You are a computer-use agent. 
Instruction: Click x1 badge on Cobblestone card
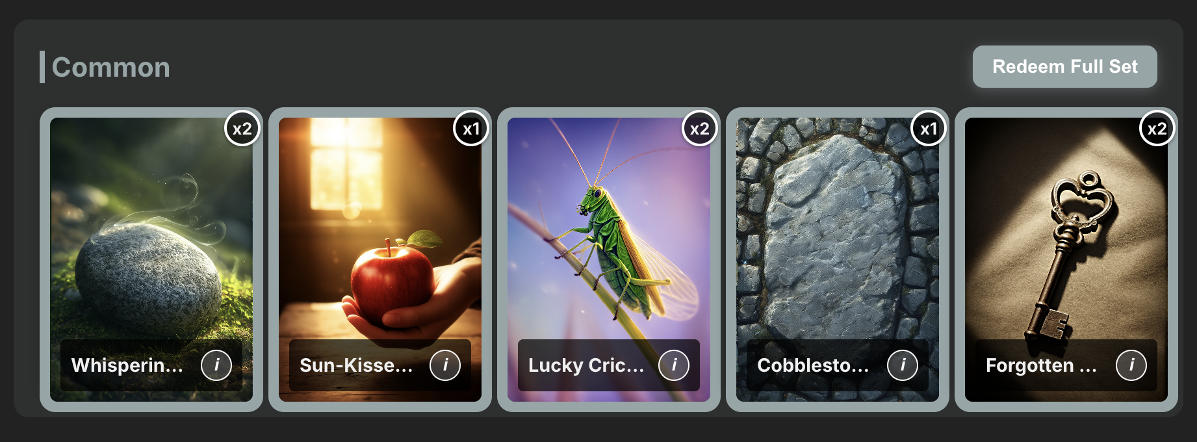point(929,129)
